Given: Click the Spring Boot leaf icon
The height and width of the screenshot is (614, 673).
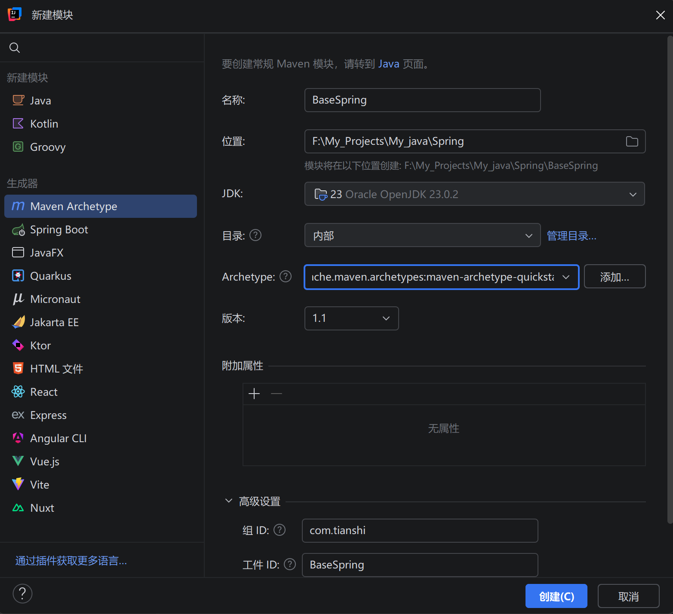Looking at the screenshot, I should point(18,230).
